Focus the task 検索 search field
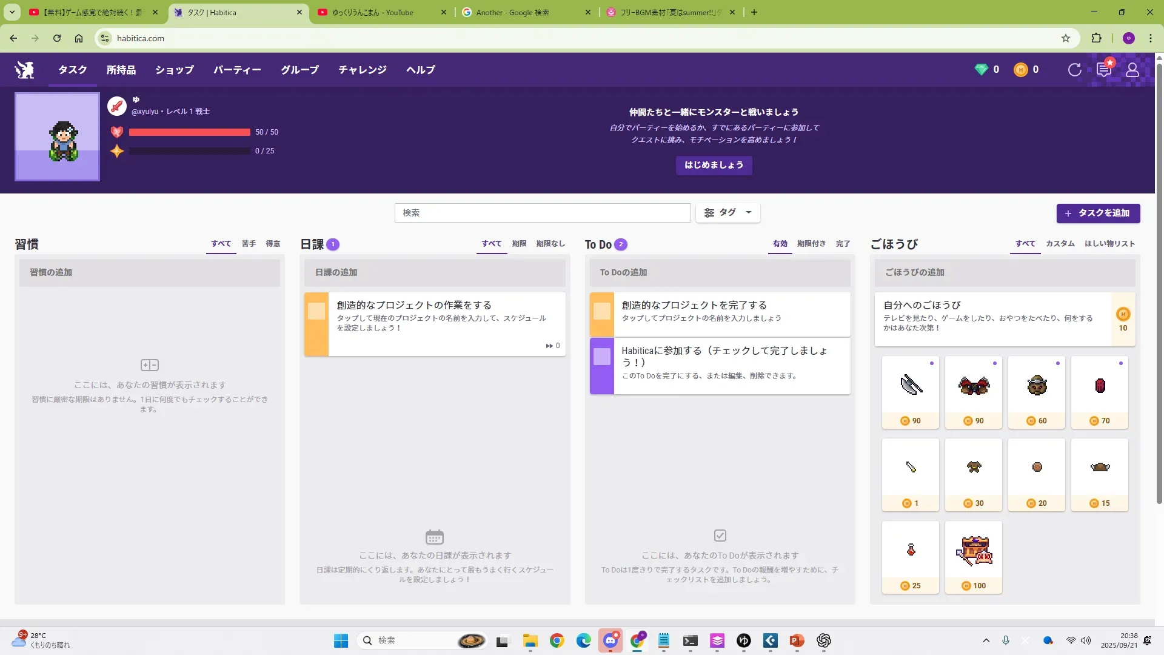Screen dimensions: 1164x655 542,213
